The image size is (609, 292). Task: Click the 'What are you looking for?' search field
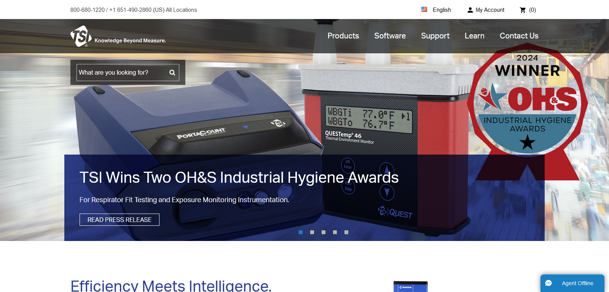(122, 73)
